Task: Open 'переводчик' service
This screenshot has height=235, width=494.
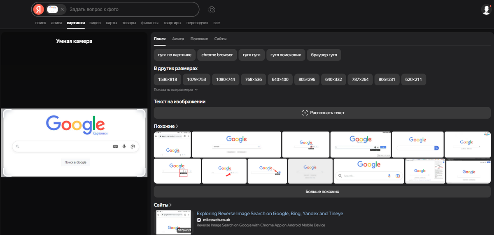Action: point(197,23)
